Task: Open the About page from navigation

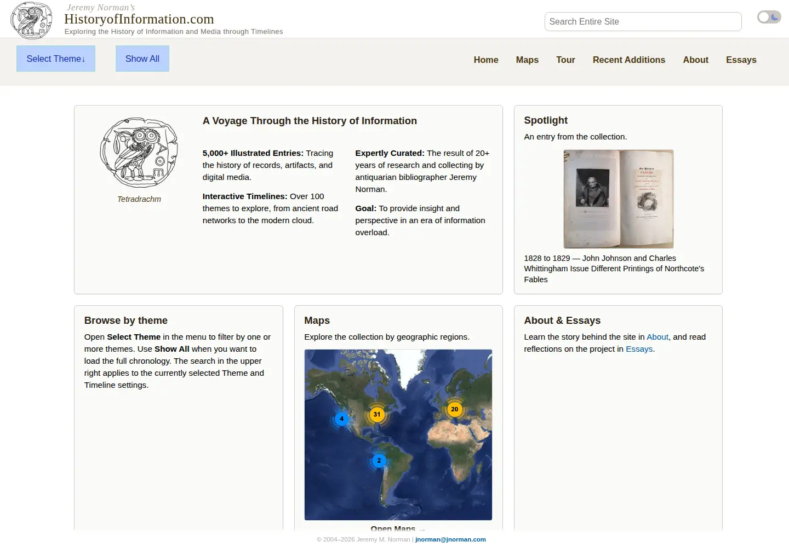Action: tap(695, 60)
